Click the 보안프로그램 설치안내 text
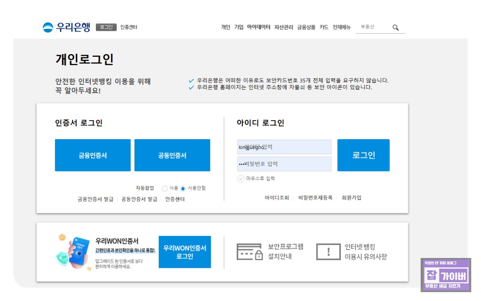The width and height of the screenshot is (481, 301). pyautogui.click(x=286, y=251)
